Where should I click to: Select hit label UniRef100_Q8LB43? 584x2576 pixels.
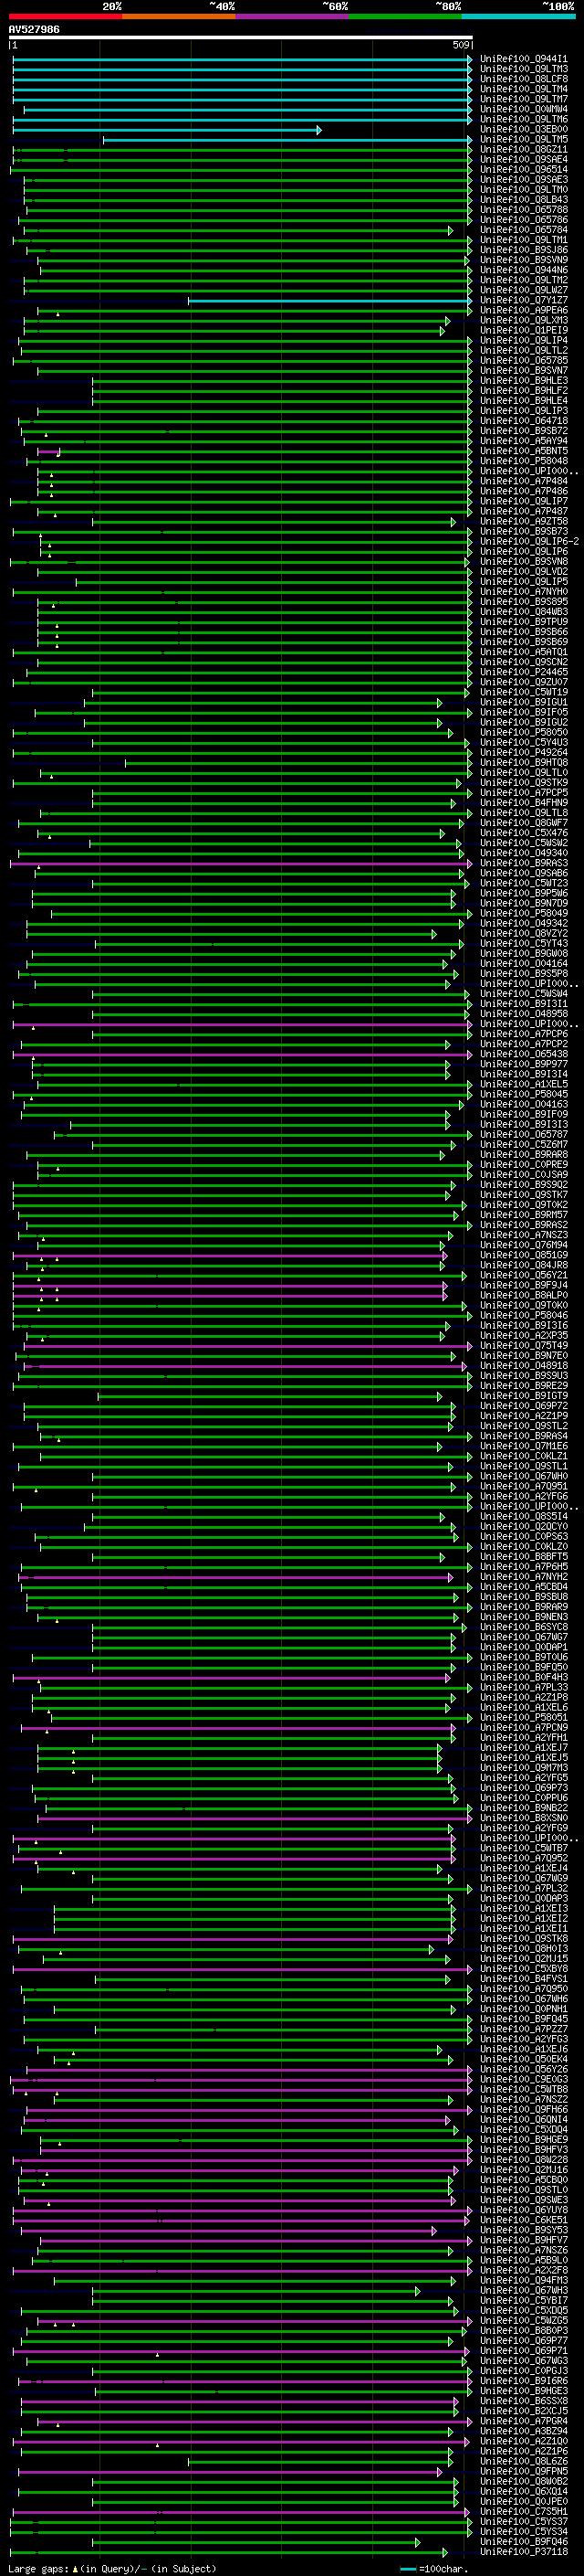pyautogui.click(x=523, y=200)
